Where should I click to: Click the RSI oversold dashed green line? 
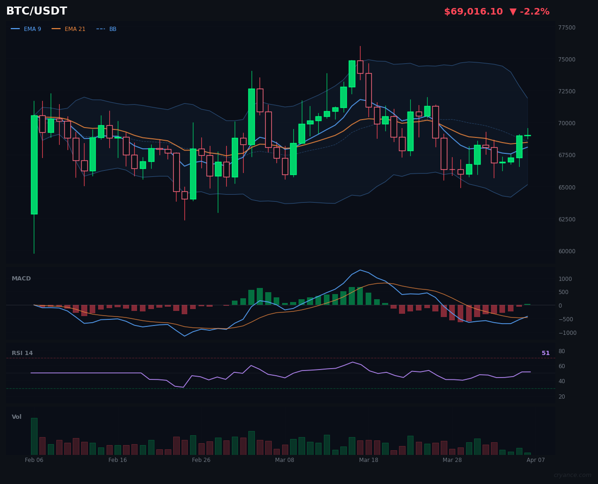(x=282, y=388)
